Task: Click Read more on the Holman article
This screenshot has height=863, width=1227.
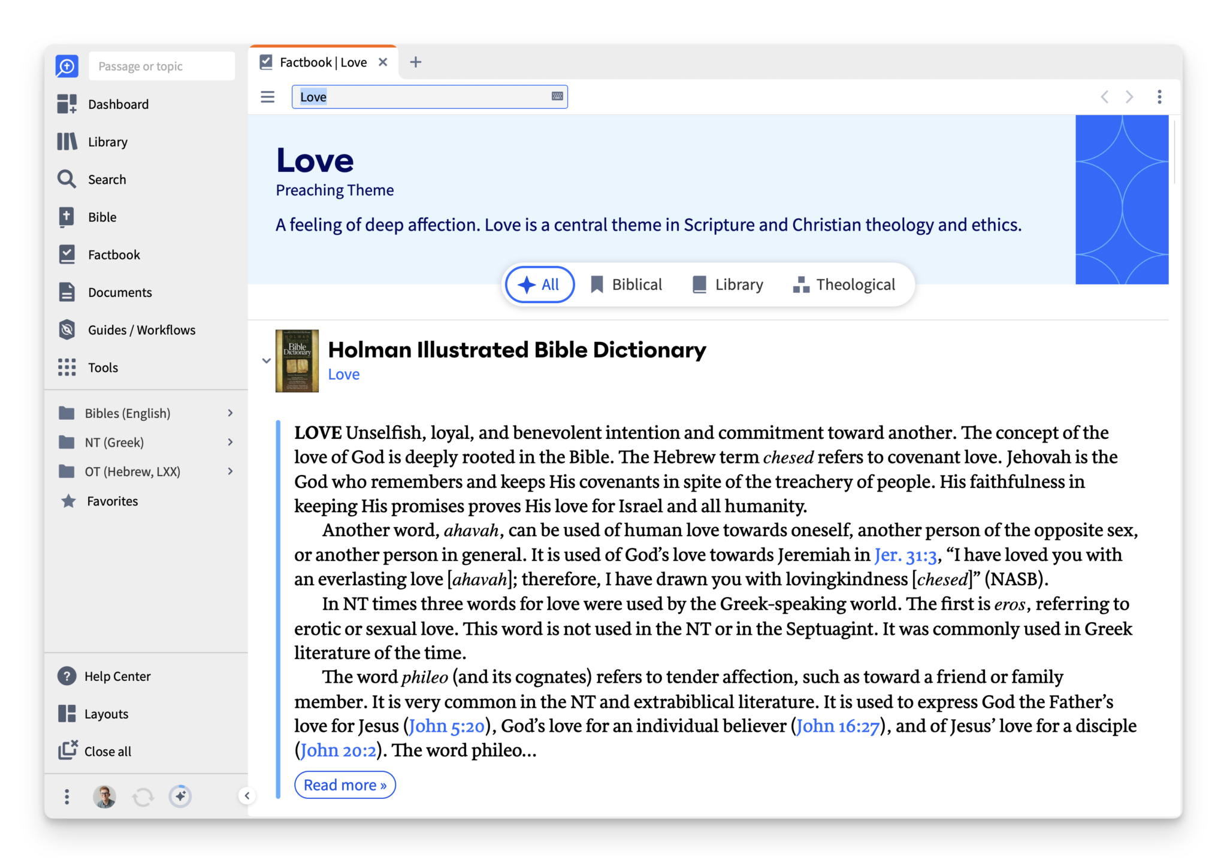Action: 345,785
